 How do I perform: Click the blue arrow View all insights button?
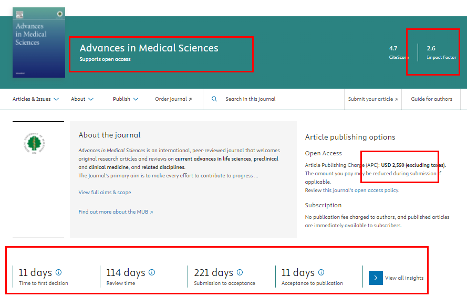click(376, 278)
